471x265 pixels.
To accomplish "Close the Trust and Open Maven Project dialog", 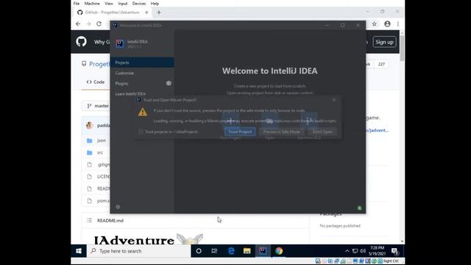I will pos(333,100).
